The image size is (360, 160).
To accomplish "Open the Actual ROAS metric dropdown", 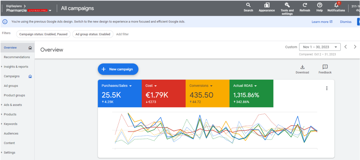I will [255, 86].
